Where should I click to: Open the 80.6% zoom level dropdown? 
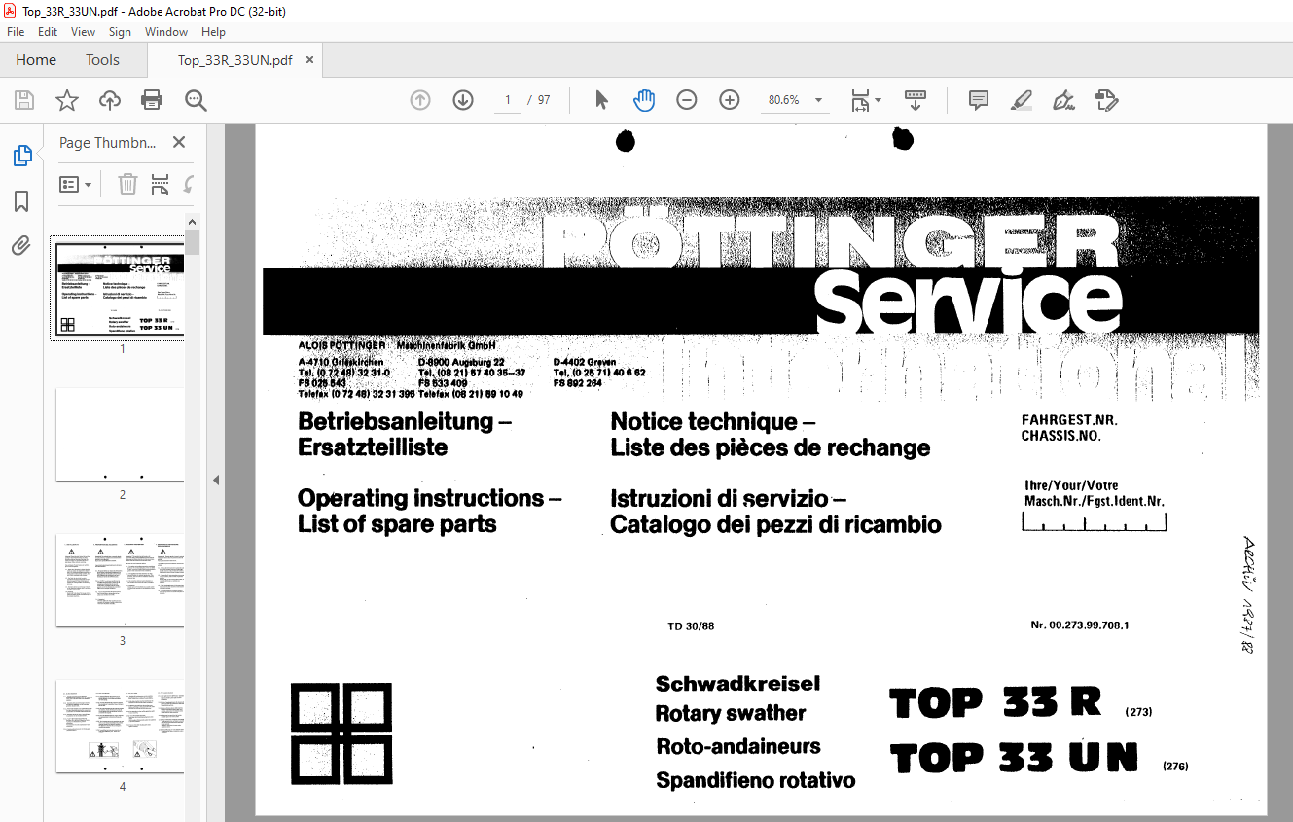[818, 100]
